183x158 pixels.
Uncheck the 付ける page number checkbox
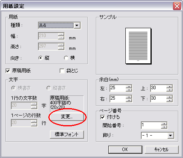[103, 117]
